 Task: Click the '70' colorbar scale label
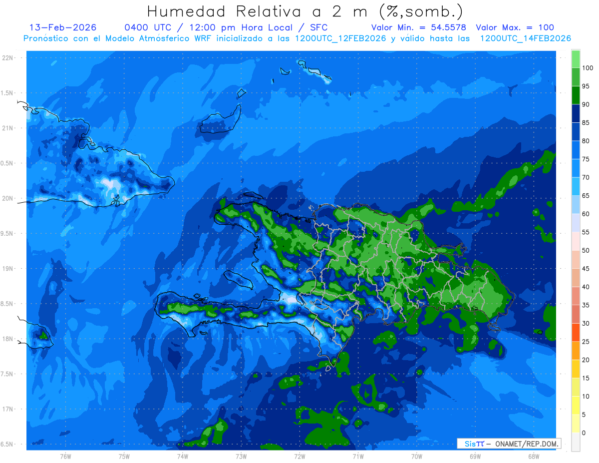586,177
